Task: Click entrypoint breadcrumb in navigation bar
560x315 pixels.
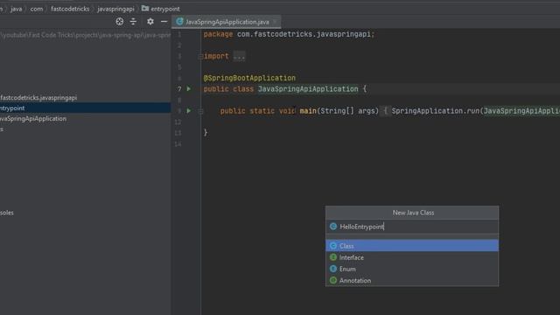Action: pyautogui.click(x=165, y=9)
